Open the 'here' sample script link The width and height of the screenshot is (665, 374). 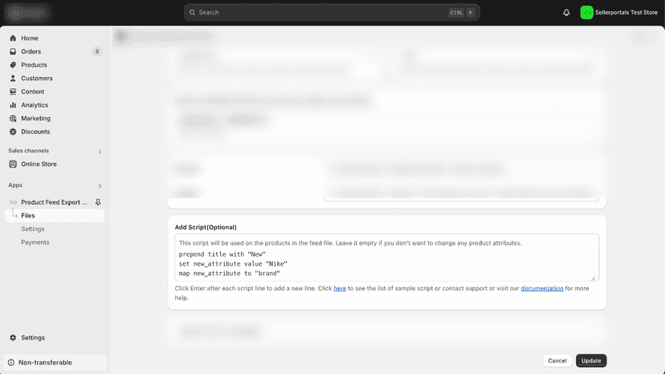click(340, 288)
